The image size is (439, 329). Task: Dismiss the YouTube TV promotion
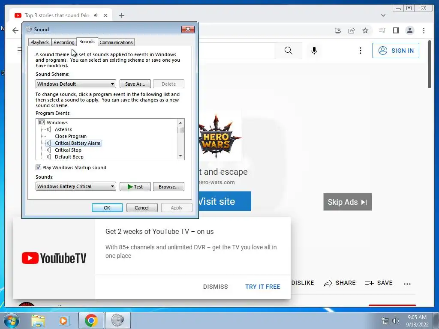coord(215,287)
